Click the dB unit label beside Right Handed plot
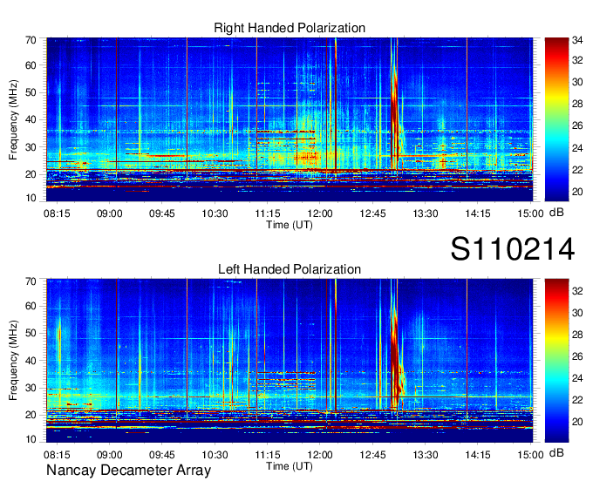This screenshot has width=593, height=481. pos(556,213)
